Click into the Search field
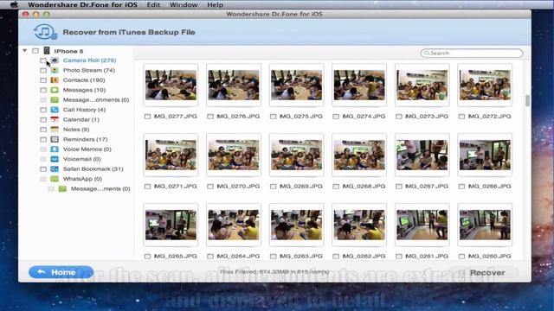 (472, 53)
